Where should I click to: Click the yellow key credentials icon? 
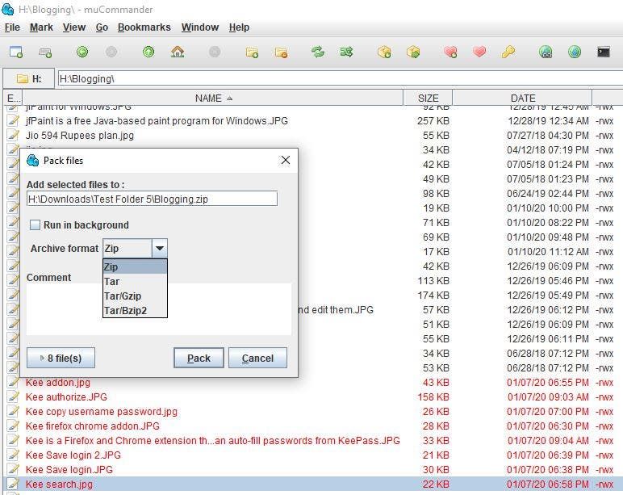pyautogui.click(x=508, y=52)
